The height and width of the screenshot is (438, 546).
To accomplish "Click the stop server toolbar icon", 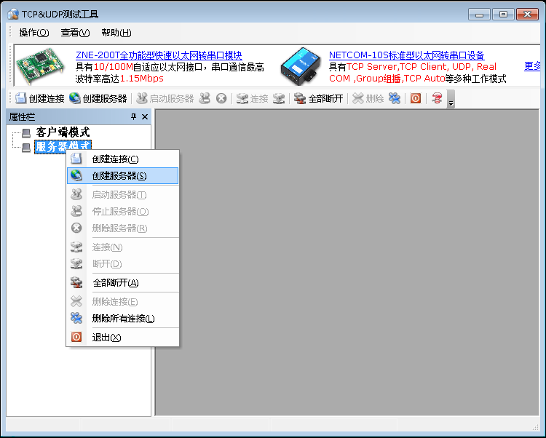I will [205, 98].
